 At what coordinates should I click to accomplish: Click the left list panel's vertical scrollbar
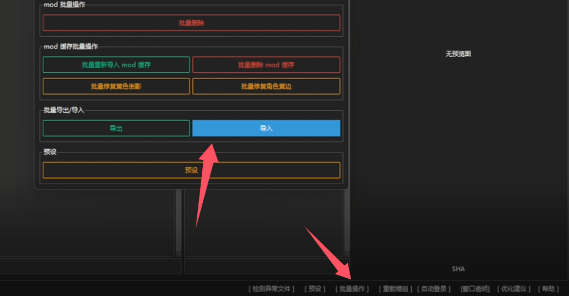coord(178,223)
